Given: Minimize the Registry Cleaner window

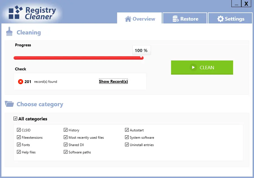Looking at the screenshot, I should (x=236, y=4).
